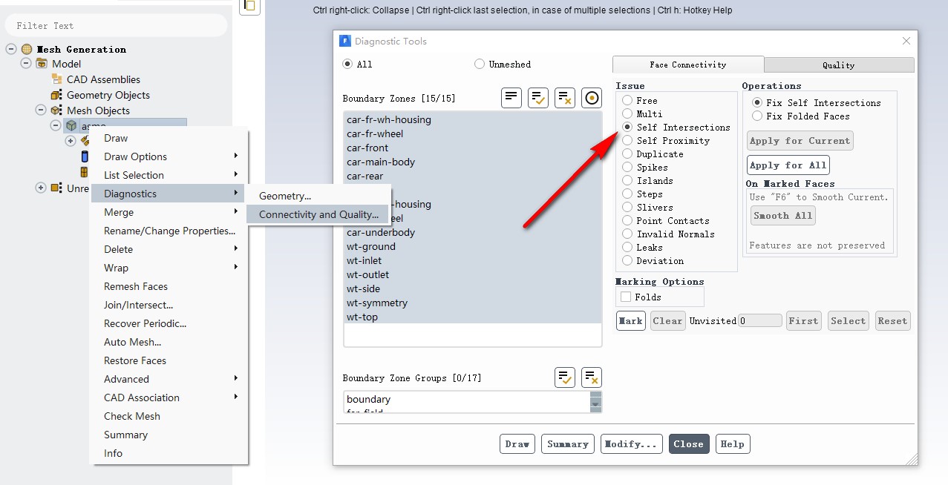Choose Fix Folded Faces operation
Image resolution: width=948 pixels, height=485 pixels.
click(x=757, y=116)
